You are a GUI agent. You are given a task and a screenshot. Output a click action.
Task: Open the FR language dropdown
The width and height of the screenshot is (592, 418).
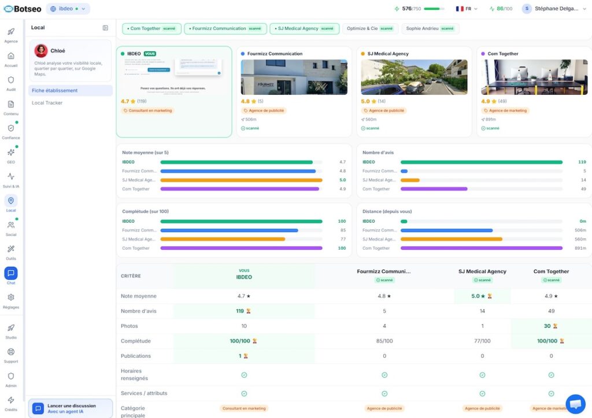[x=467, y=9]
